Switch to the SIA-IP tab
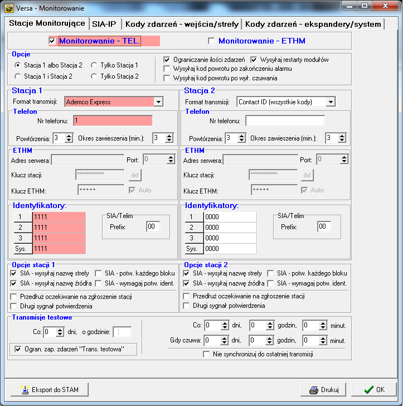403x406 pixels. tap(105, 24)
